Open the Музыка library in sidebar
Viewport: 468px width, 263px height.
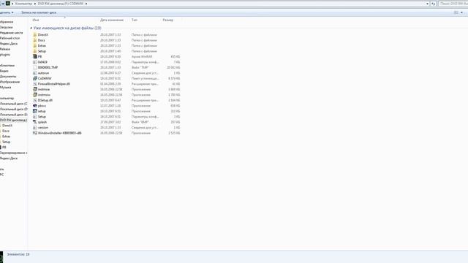coord(6,88)
